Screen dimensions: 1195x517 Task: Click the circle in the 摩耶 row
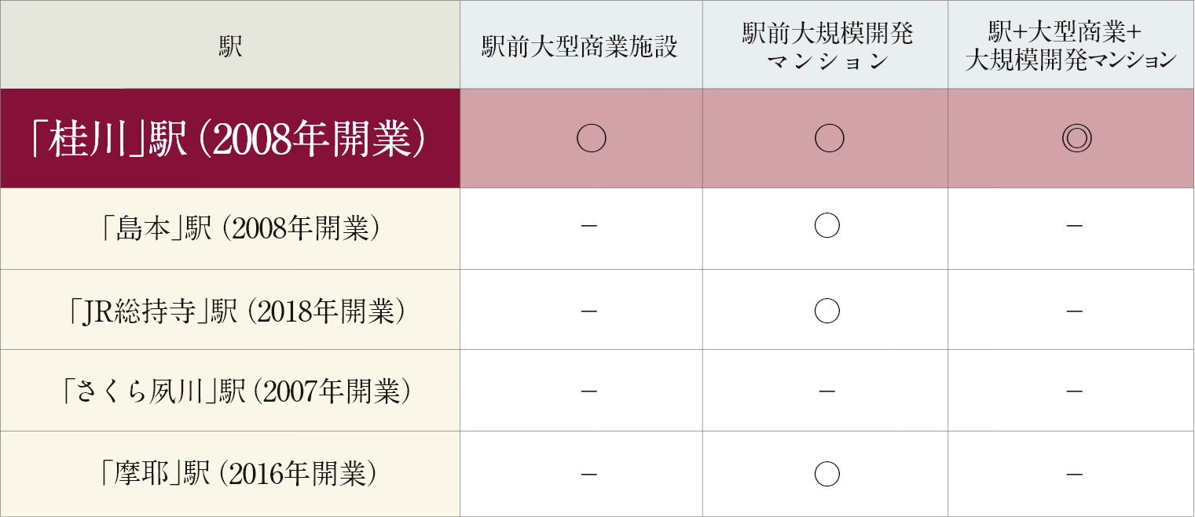[x=827, y=474]
